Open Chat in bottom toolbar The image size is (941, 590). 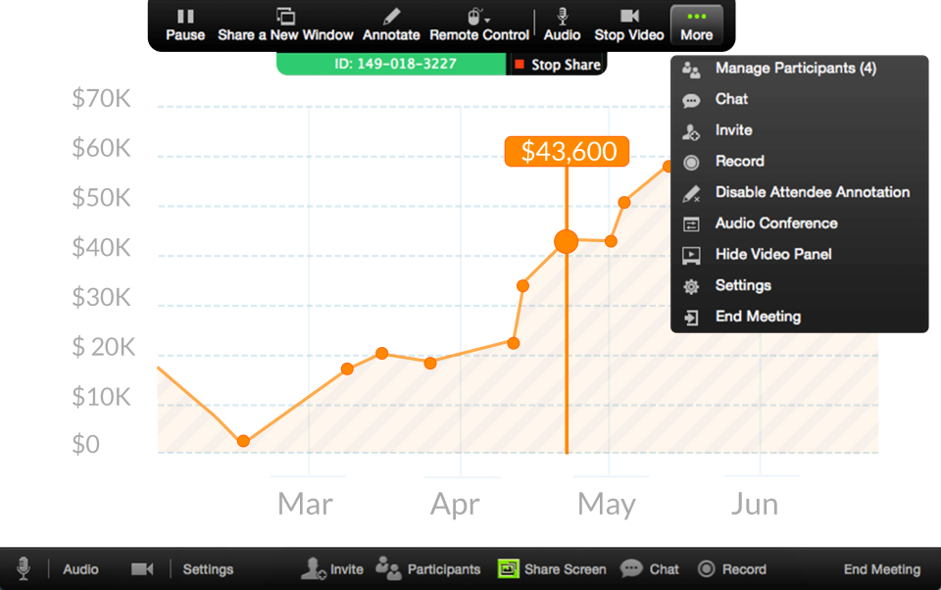tap(649, 569)
